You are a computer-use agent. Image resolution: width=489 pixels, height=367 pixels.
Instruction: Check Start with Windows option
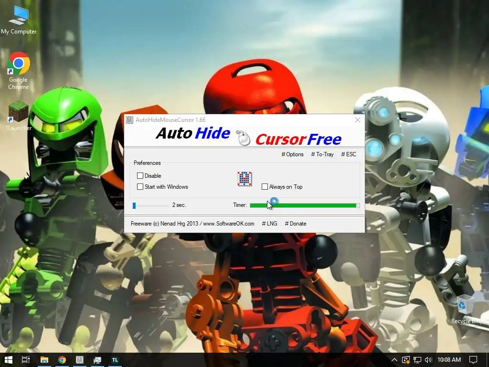pos(140,187)
